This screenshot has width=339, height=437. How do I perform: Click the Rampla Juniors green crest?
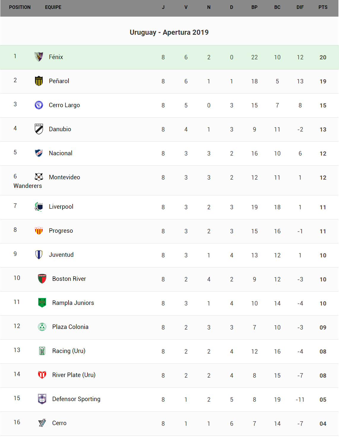coord(42,303)
